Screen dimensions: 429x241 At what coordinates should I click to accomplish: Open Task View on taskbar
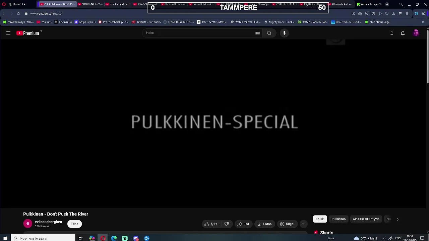[x=80, y=238]
